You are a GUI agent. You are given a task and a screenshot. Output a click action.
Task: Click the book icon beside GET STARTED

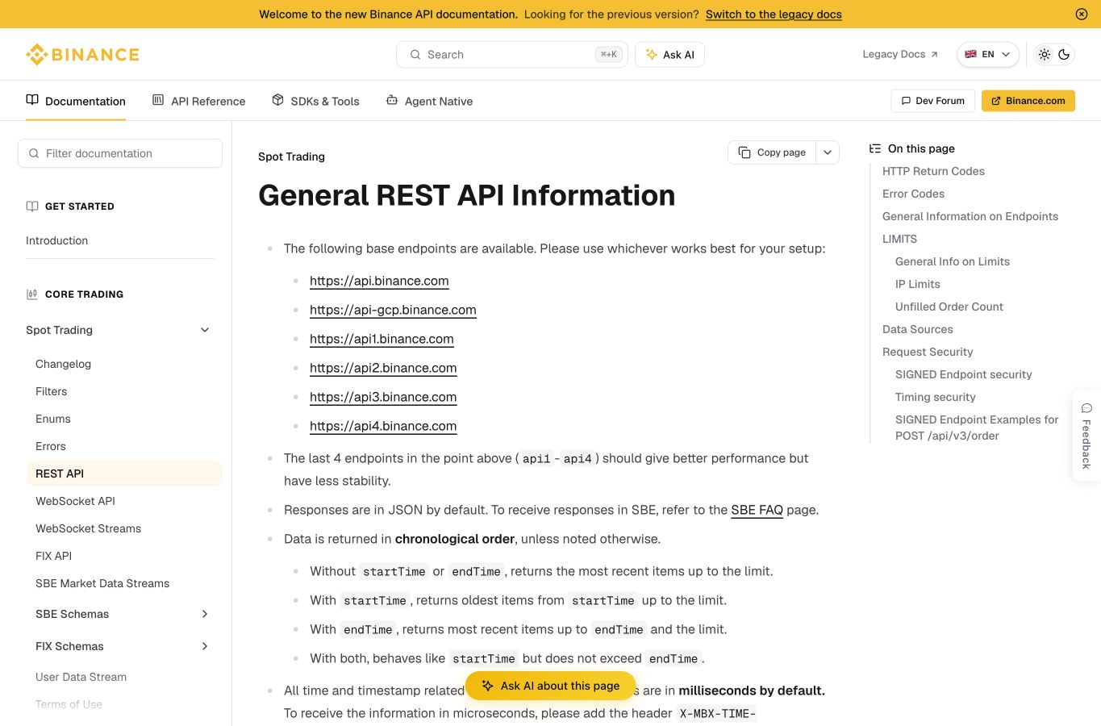coord(32,207)
